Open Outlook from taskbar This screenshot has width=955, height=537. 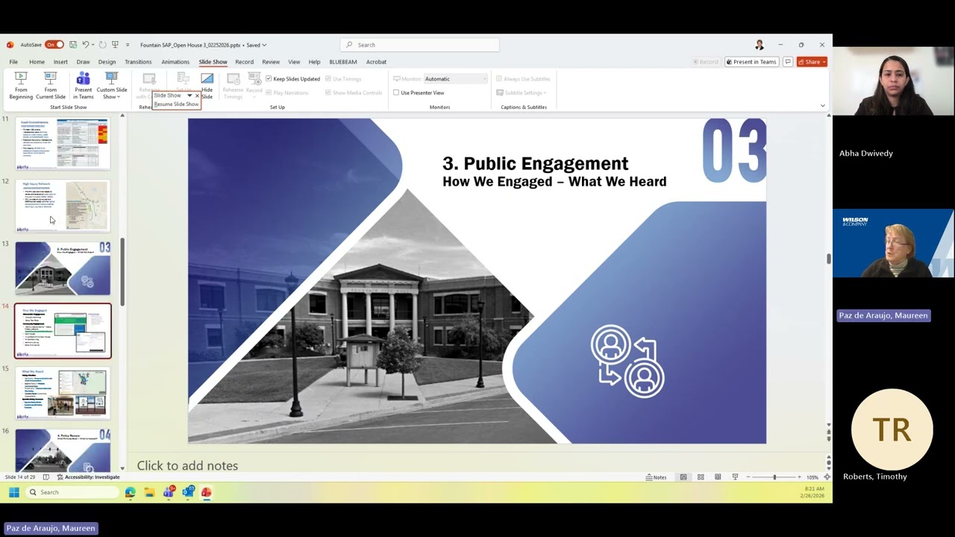(188, 492)
